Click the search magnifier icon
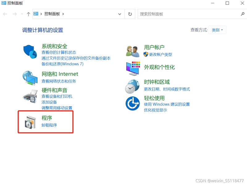The height and width of the screenshot is (185, 247). [243, 14]
